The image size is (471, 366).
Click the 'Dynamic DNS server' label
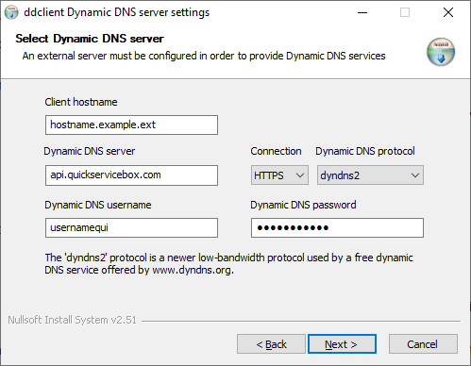(x=90, y=151)
